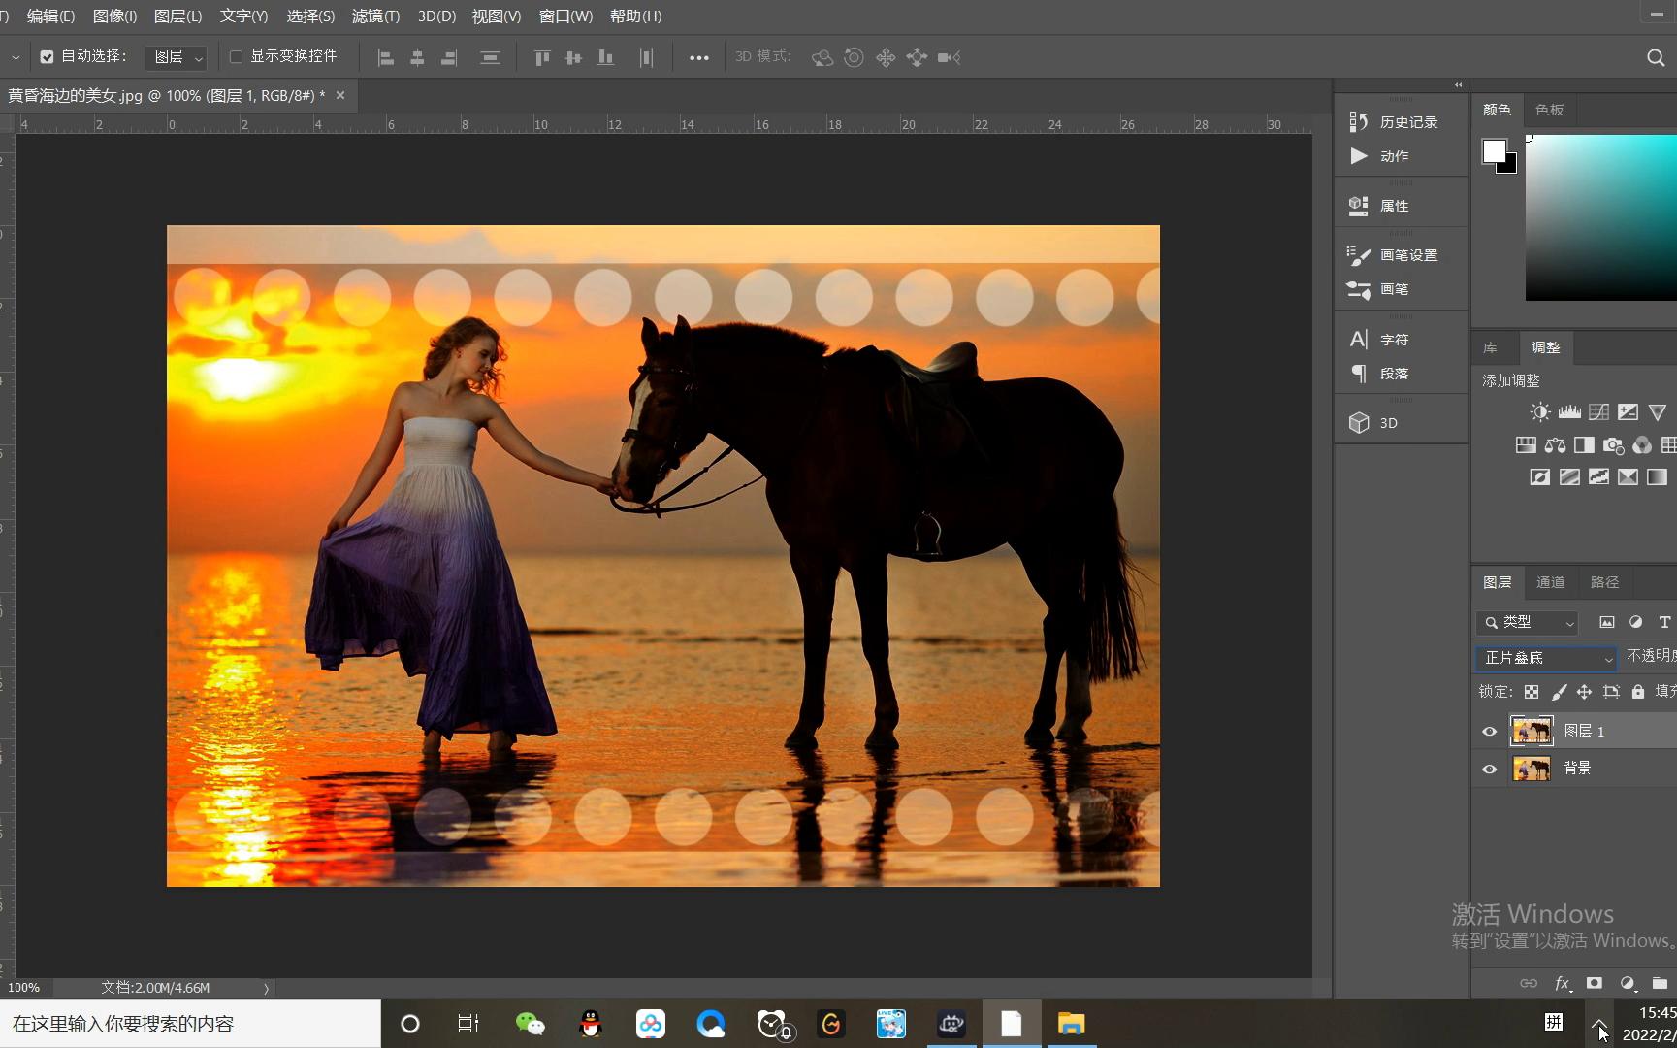
Task: Add a Channel Mixer adjustment
Action: click(x=1642, y=445)
